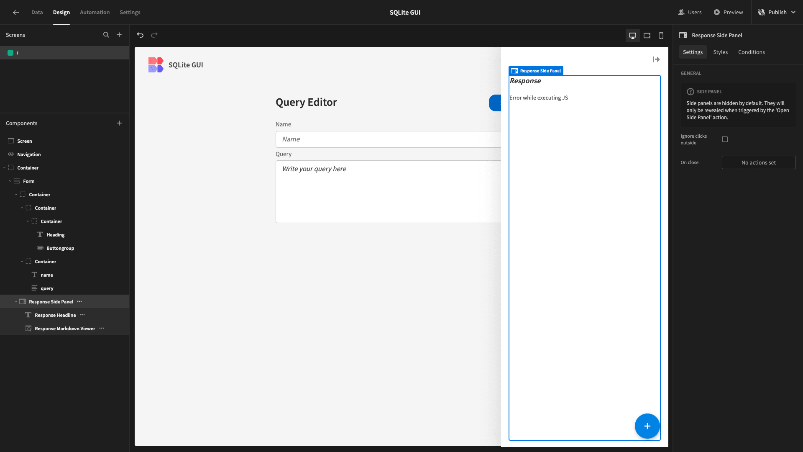Collapse the top-level Container tree item
This screenshot has height=452, width=803.
[x=5, y=168]
